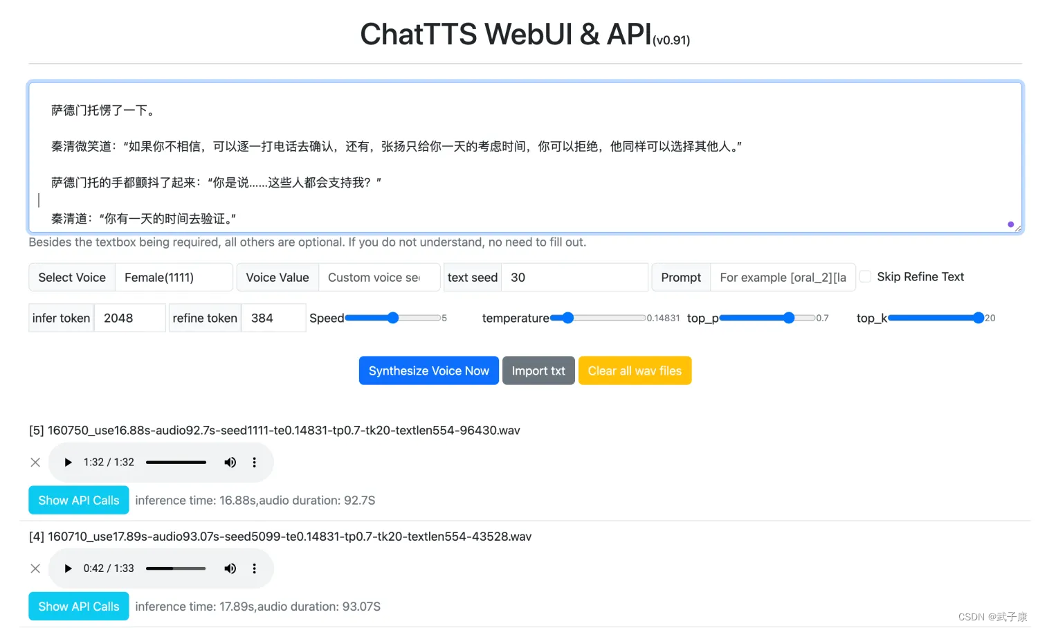1038x628 pixels.
Task: Click inside the main Chinese text textarea
Action: click(525, 157)
